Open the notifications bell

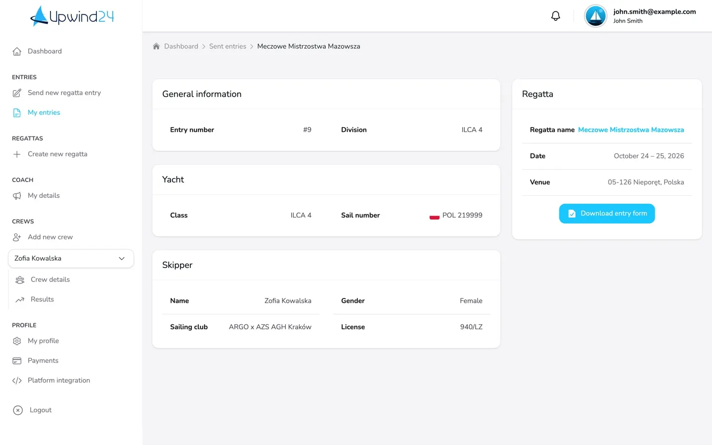click(556, 16)
